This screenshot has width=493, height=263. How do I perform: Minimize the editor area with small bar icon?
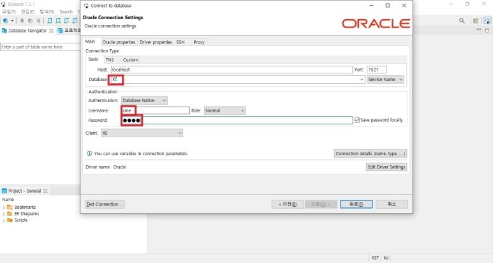pyautogui.click(x=479, y=29)
